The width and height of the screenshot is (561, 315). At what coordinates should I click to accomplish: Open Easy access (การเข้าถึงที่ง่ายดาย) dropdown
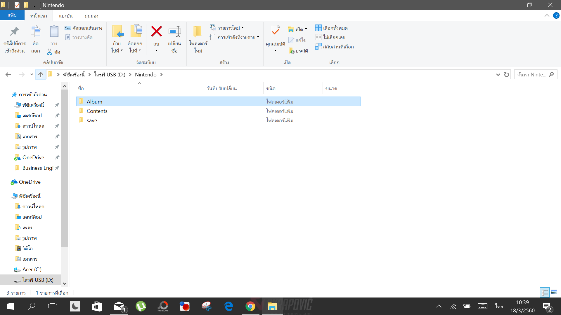point(234,37)
